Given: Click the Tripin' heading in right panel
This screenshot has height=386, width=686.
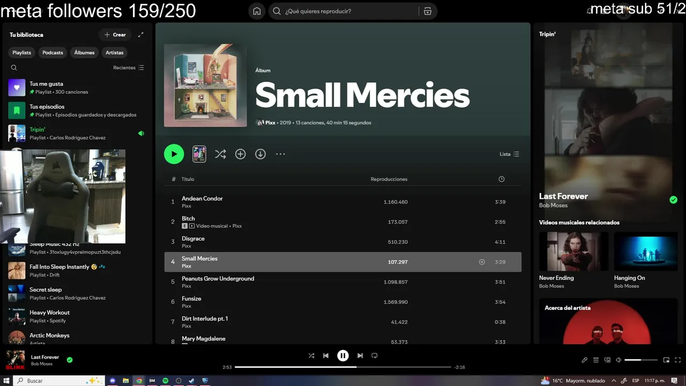Looking at the screenshot, I should 547,34.
